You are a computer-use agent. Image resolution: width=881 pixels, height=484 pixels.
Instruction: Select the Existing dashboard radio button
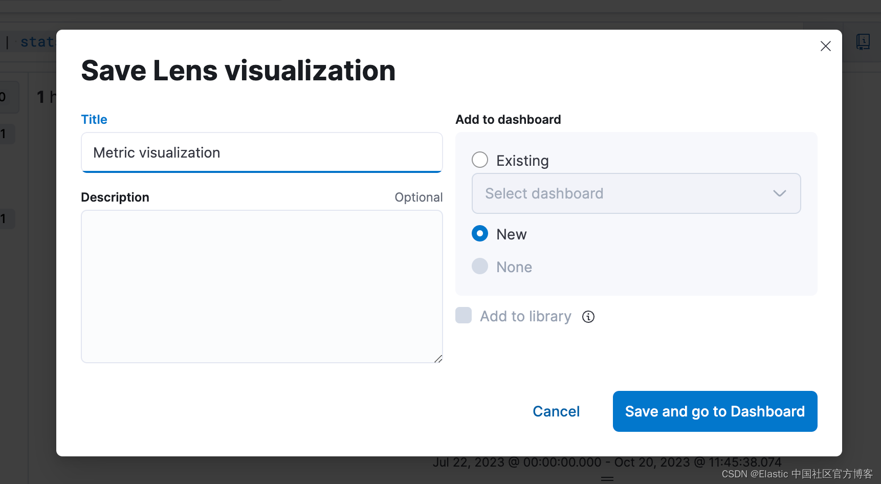(480, 160)
